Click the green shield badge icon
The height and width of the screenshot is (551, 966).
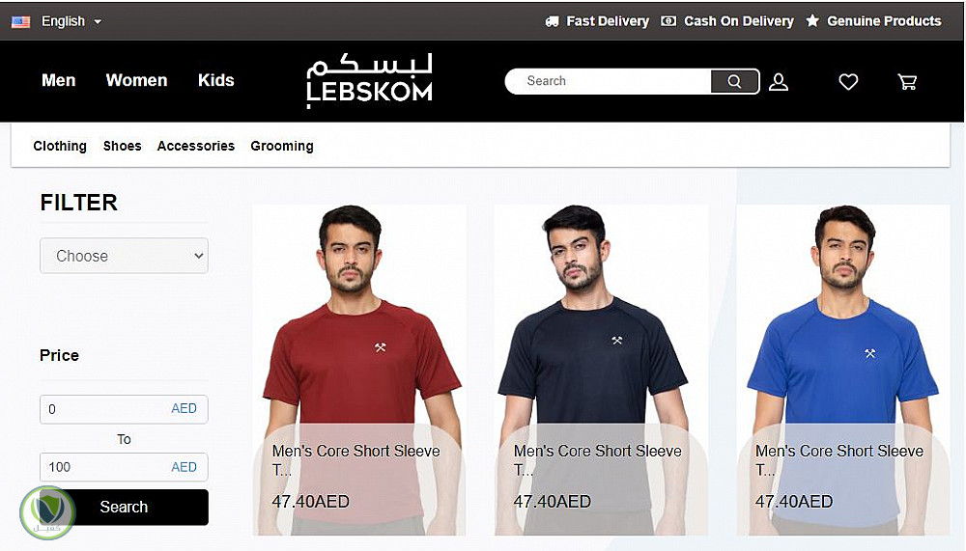pos(47,512)
